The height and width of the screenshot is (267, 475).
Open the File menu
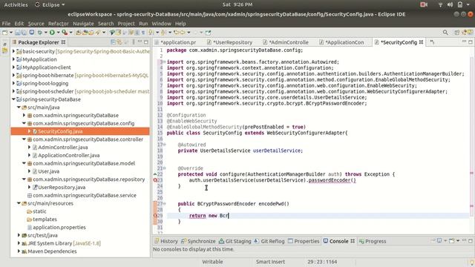pos(6,23)
